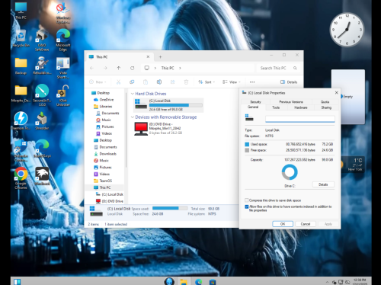The width and height of the screenshot is (381, 285).
Task: Click the Cancel button in Properties
Action: pos(306,224)
